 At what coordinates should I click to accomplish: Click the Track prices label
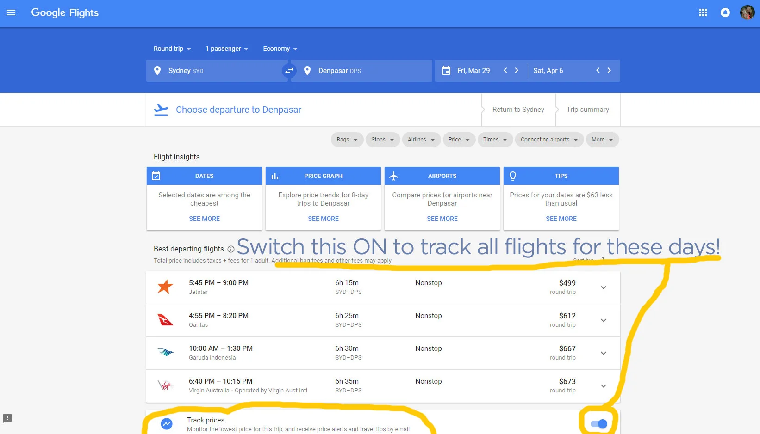(206, 420)
